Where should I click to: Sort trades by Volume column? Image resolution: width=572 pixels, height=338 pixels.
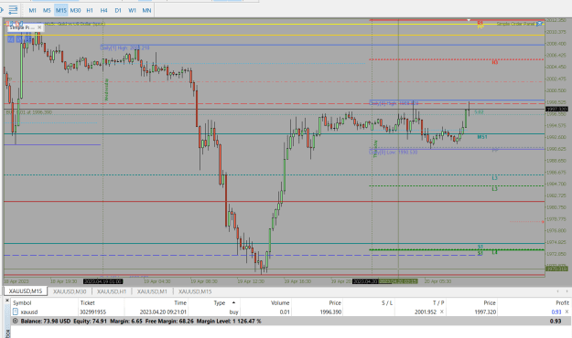(x=280, y=303)
